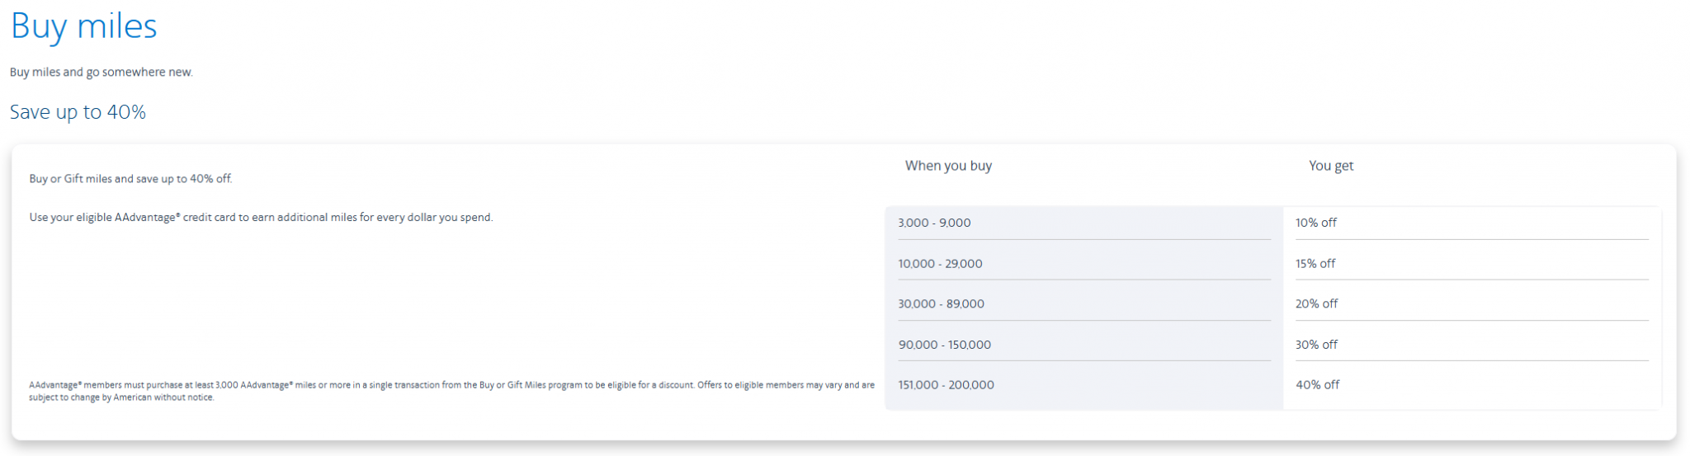1690x456 pixels.
Task: Pick the 151,000 - 200,000 miles tier
Action: pyautogui.click(x=946, y=385)
